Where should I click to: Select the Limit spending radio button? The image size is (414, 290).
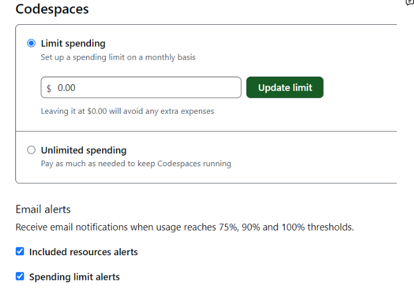click(31, 44)
